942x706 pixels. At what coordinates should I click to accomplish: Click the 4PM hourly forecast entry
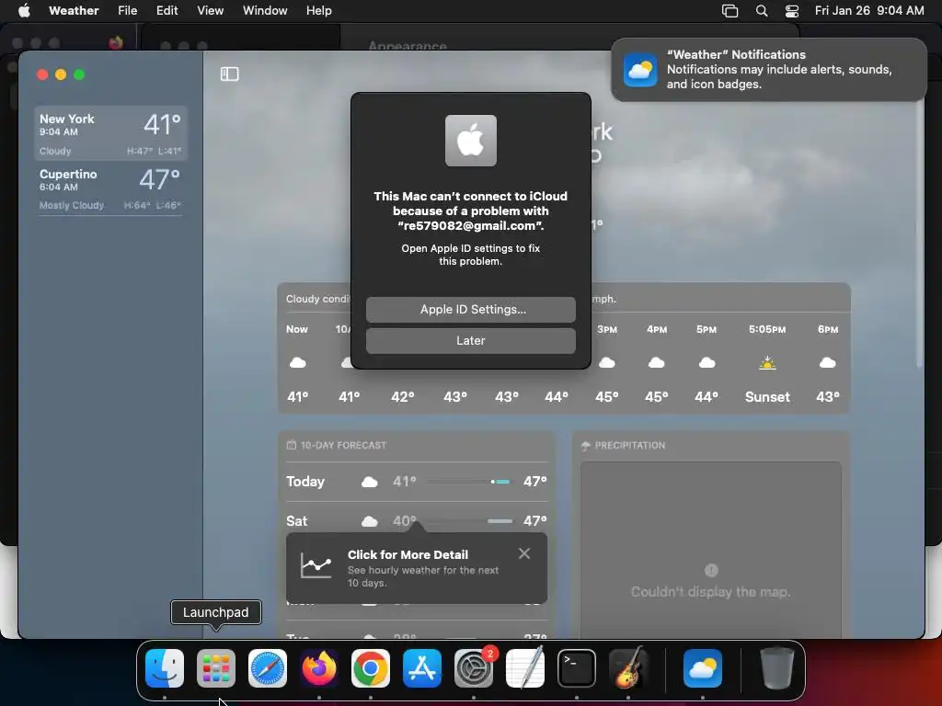pos(657,362)
